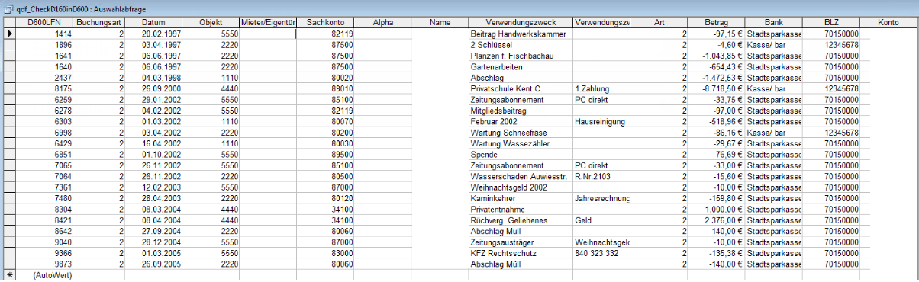
Task: Click the Betrag cell 2.376,00 €
Action: tap(717, 220)
